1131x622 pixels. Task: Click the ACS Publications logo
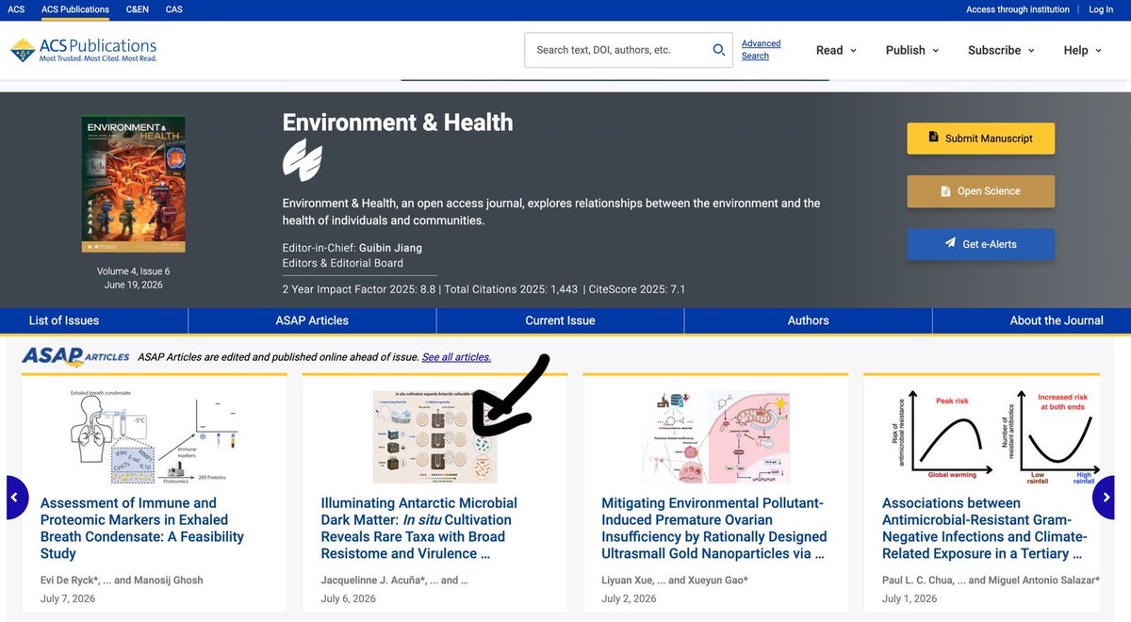coord(83,50)
